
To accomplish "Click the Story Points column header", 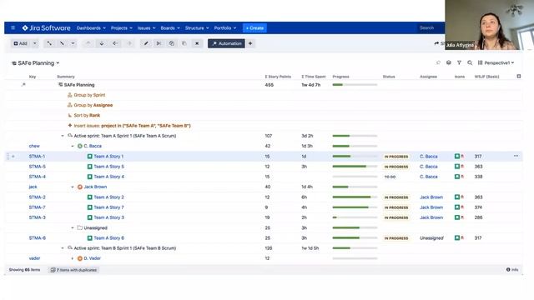I will click(x=278, y=77).
